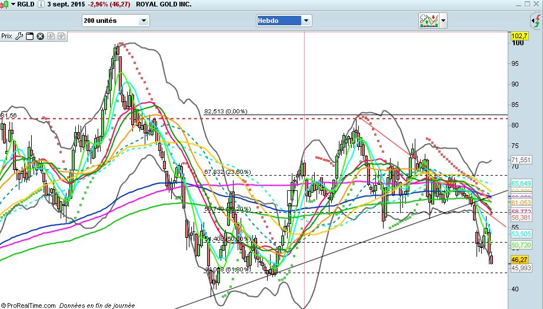Screen dimensions: 543x309
Task: Click the 45,993 price label
Action: [521, 268]
